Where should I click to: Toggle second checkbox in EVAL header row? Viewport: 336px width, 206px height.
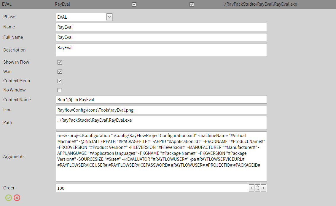click(x=192, y=4)
